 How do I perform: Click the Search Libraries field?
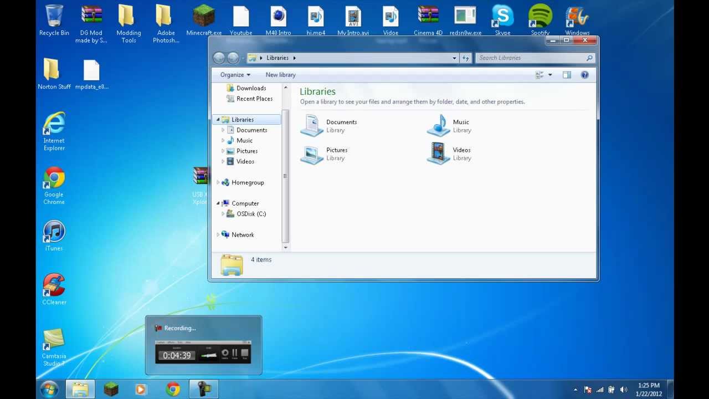click(x=535, y=58)
